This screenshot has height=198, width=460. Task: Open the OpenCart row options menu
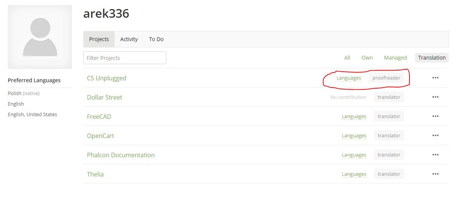coord(435,135)
